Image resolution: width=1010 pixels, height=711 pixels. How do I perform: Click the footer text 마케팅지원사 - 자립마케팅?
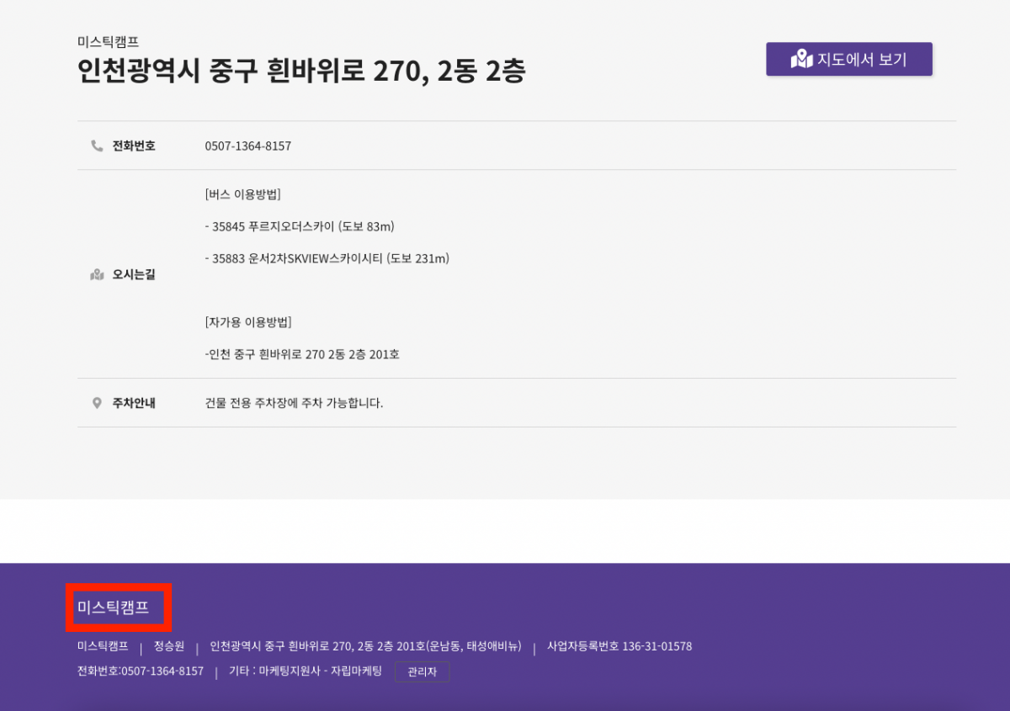click(x=320, y=671)
